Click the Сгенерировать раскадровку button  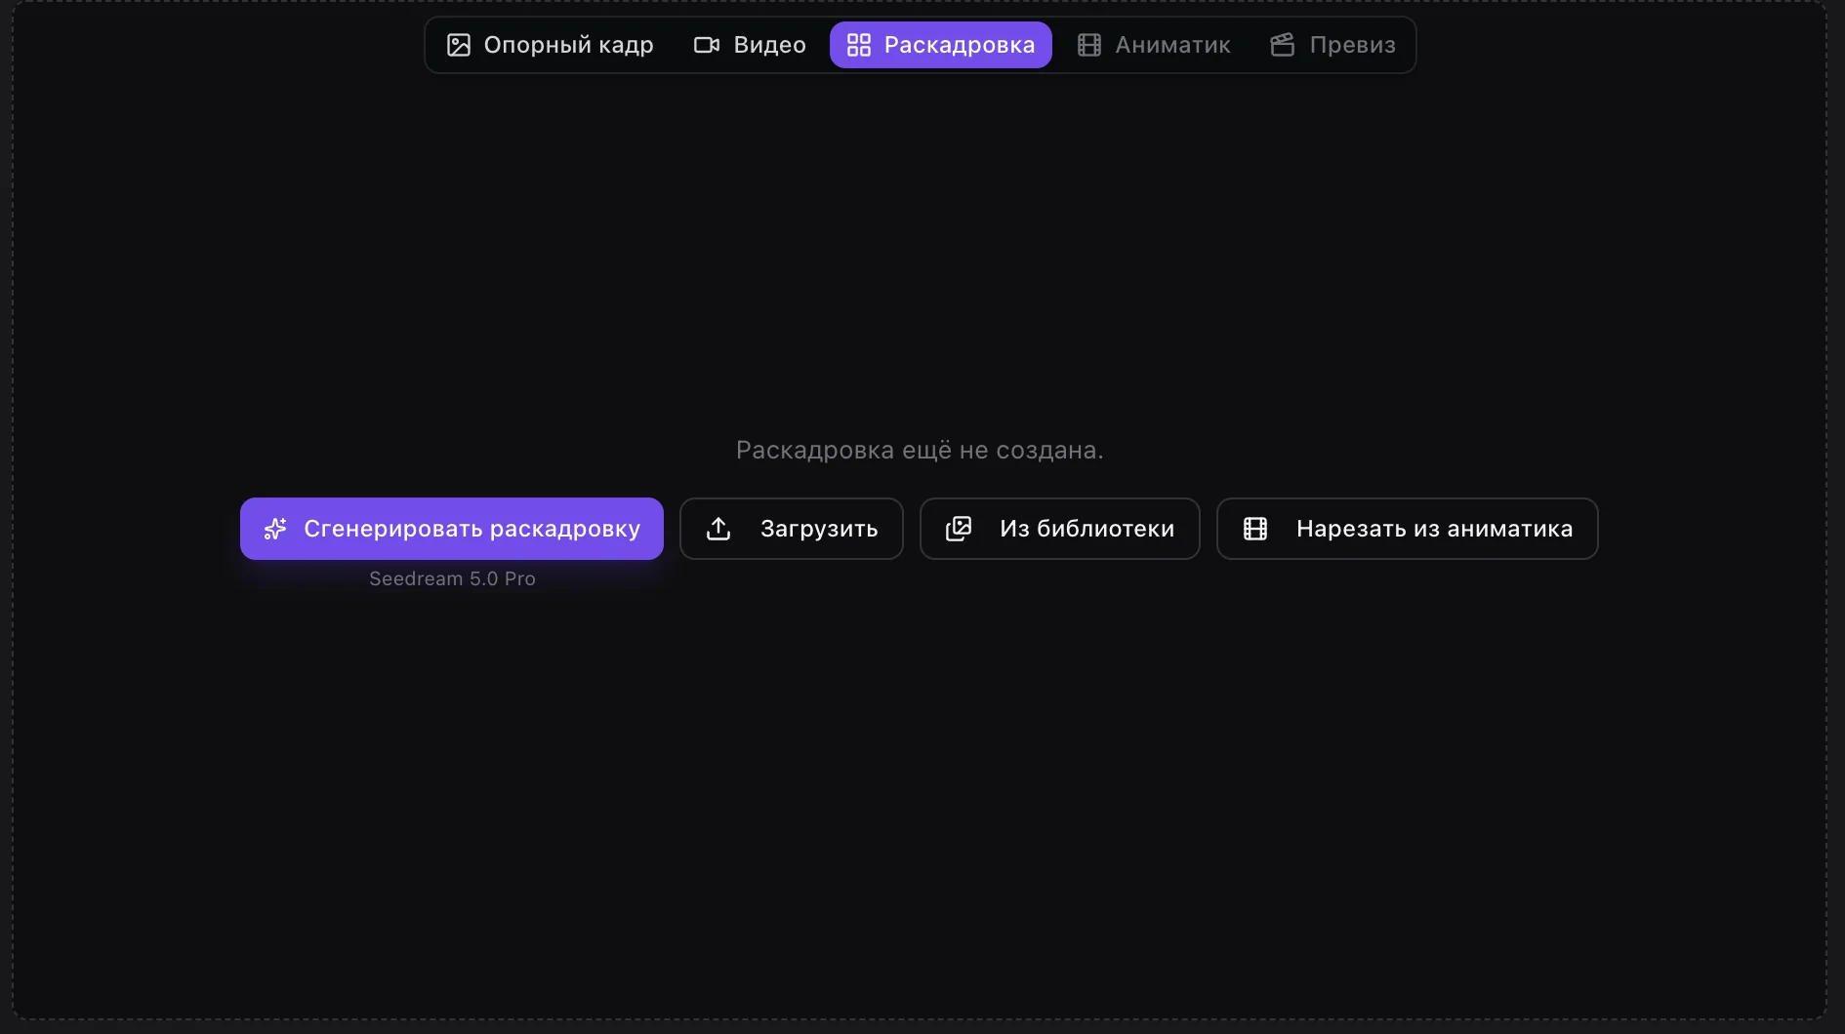452,529
